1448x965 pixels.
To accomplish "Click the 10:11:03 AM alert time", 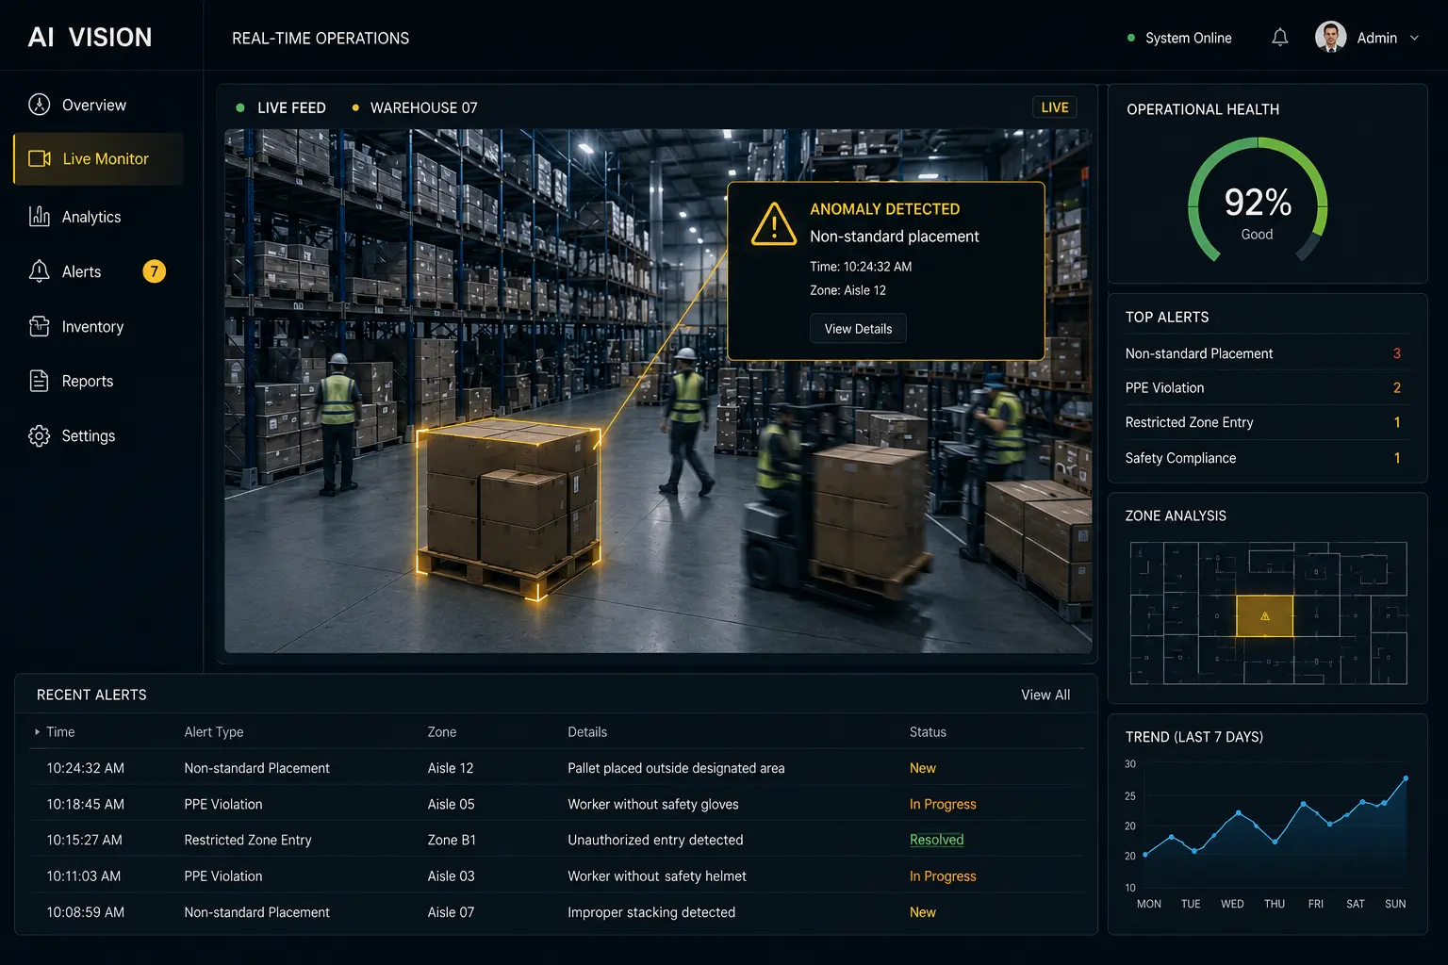I will pyautogui.click(x=83, y=876).
